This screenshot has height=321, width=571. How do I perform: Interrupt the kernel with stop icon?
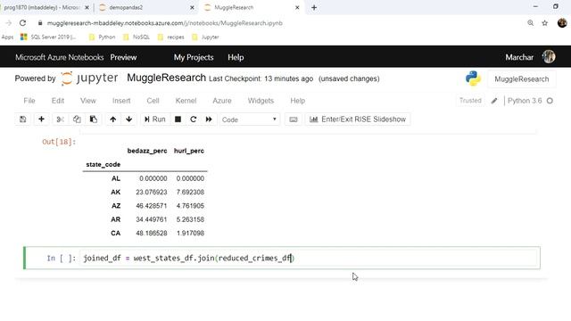(x=178, y=119)
